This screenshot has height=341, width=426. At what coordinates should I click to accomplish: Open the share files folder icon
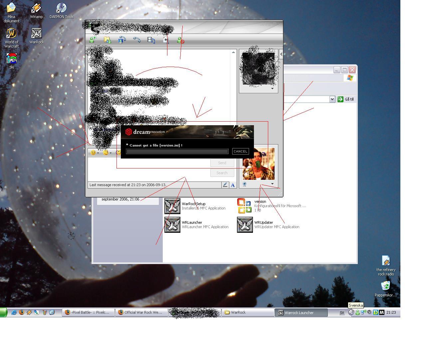click(x=107, y=40)
